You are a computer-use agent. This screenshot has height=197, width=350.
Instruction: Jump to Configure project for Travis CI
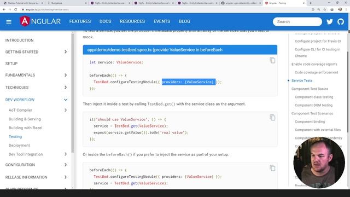coord(318,41)
